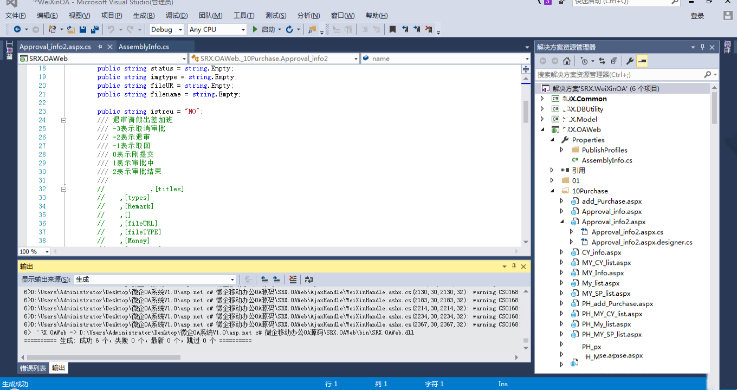Toggle Preview Selected Items in Solution Explorer
The image size is (737, 390).
(x=642, y=61)
